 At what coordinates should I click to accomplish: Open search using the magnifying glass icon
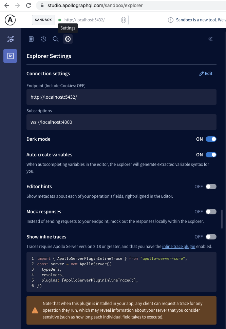pyautogui.click(x=56, y=39)
